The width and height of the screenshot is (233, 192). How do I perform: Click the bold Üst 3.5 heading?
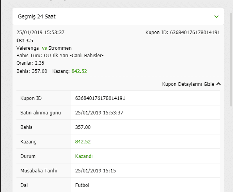pyautogui.click(x=25, y=41)
